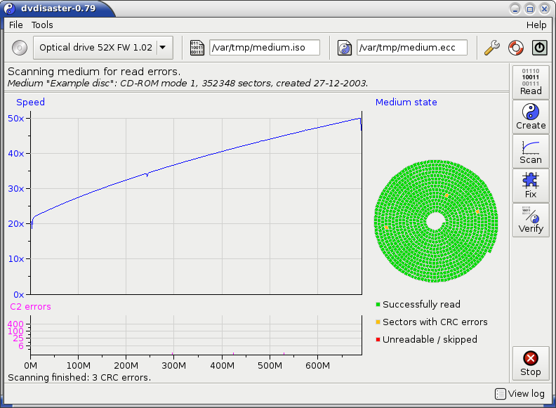Open help via the lifebuoy icon
556x408 pixels.
pyautogui.click(x=515, y=48)
